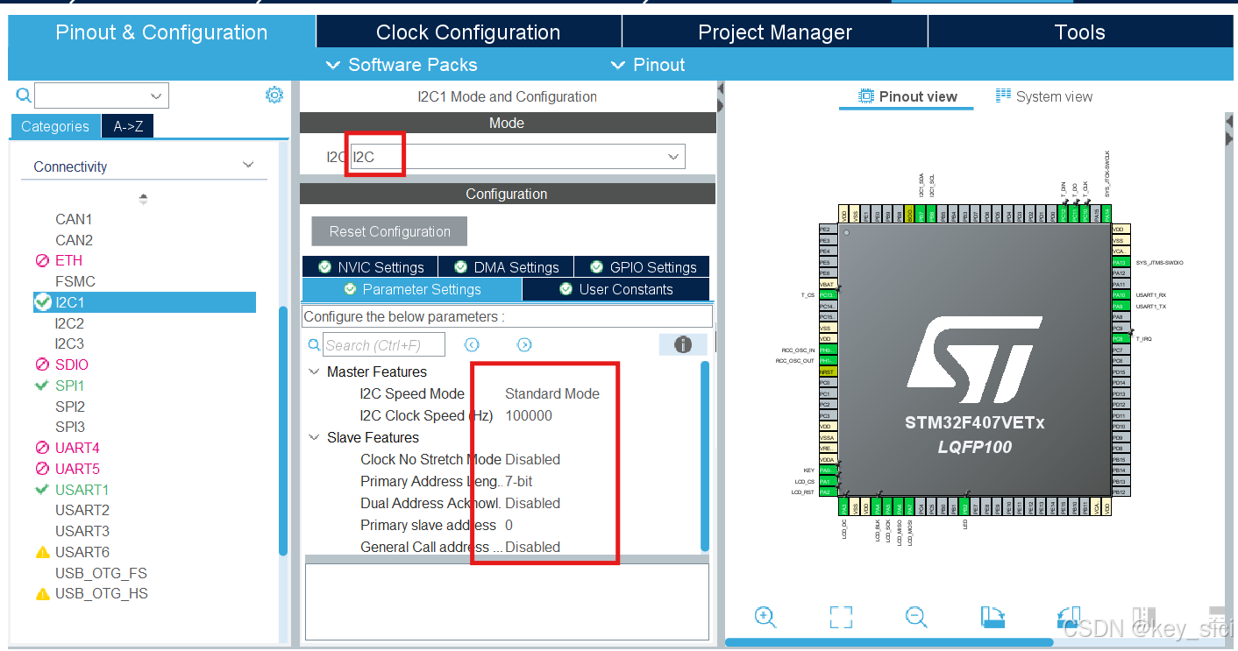Open the category search dropdown arrow
This screenshot has width=1238, height=651.
click(x=157, y=96)
